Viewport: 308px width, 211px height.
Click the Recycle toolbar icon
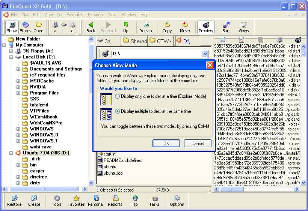146,27
